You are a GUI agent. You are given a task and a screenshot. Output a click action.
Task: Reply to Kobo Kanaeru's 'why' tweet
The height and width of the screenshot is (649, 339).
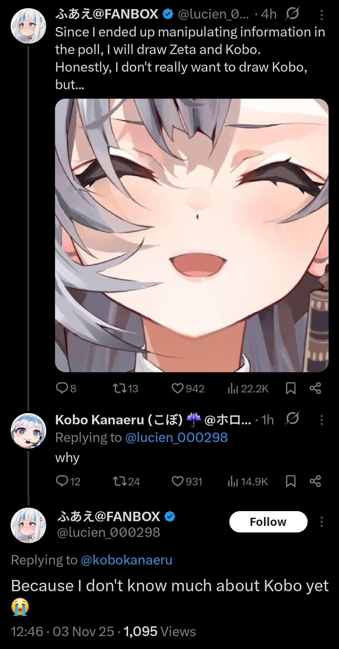(68, 481)
